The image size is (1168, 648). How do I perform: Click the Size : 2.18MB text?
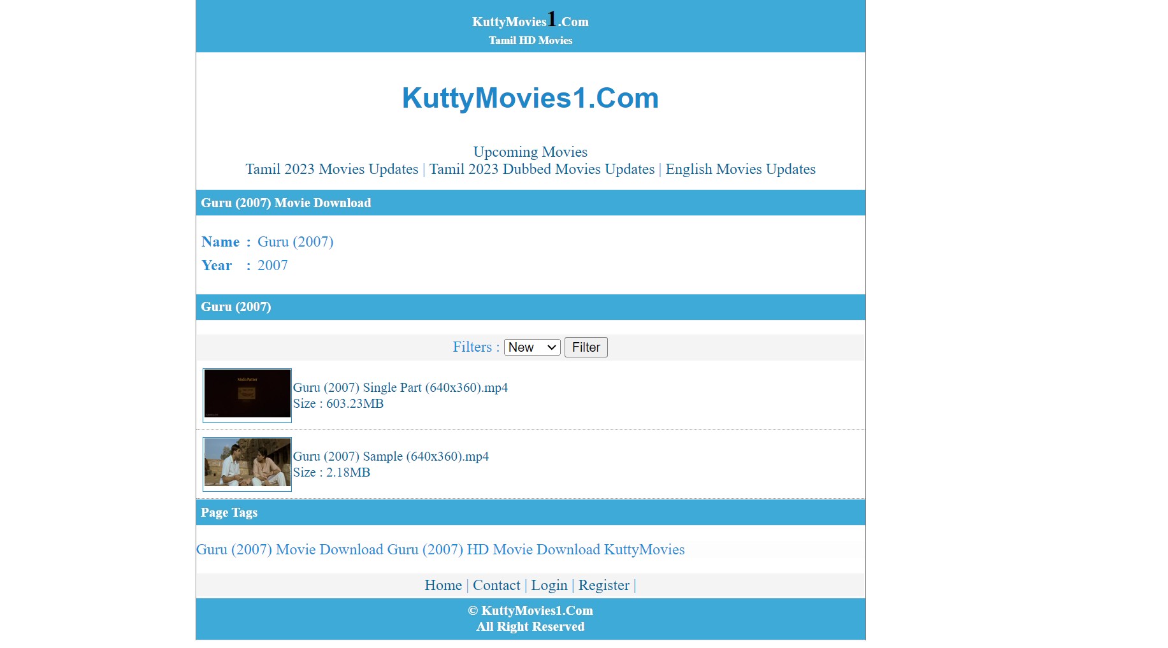click(x=331, y=472)
